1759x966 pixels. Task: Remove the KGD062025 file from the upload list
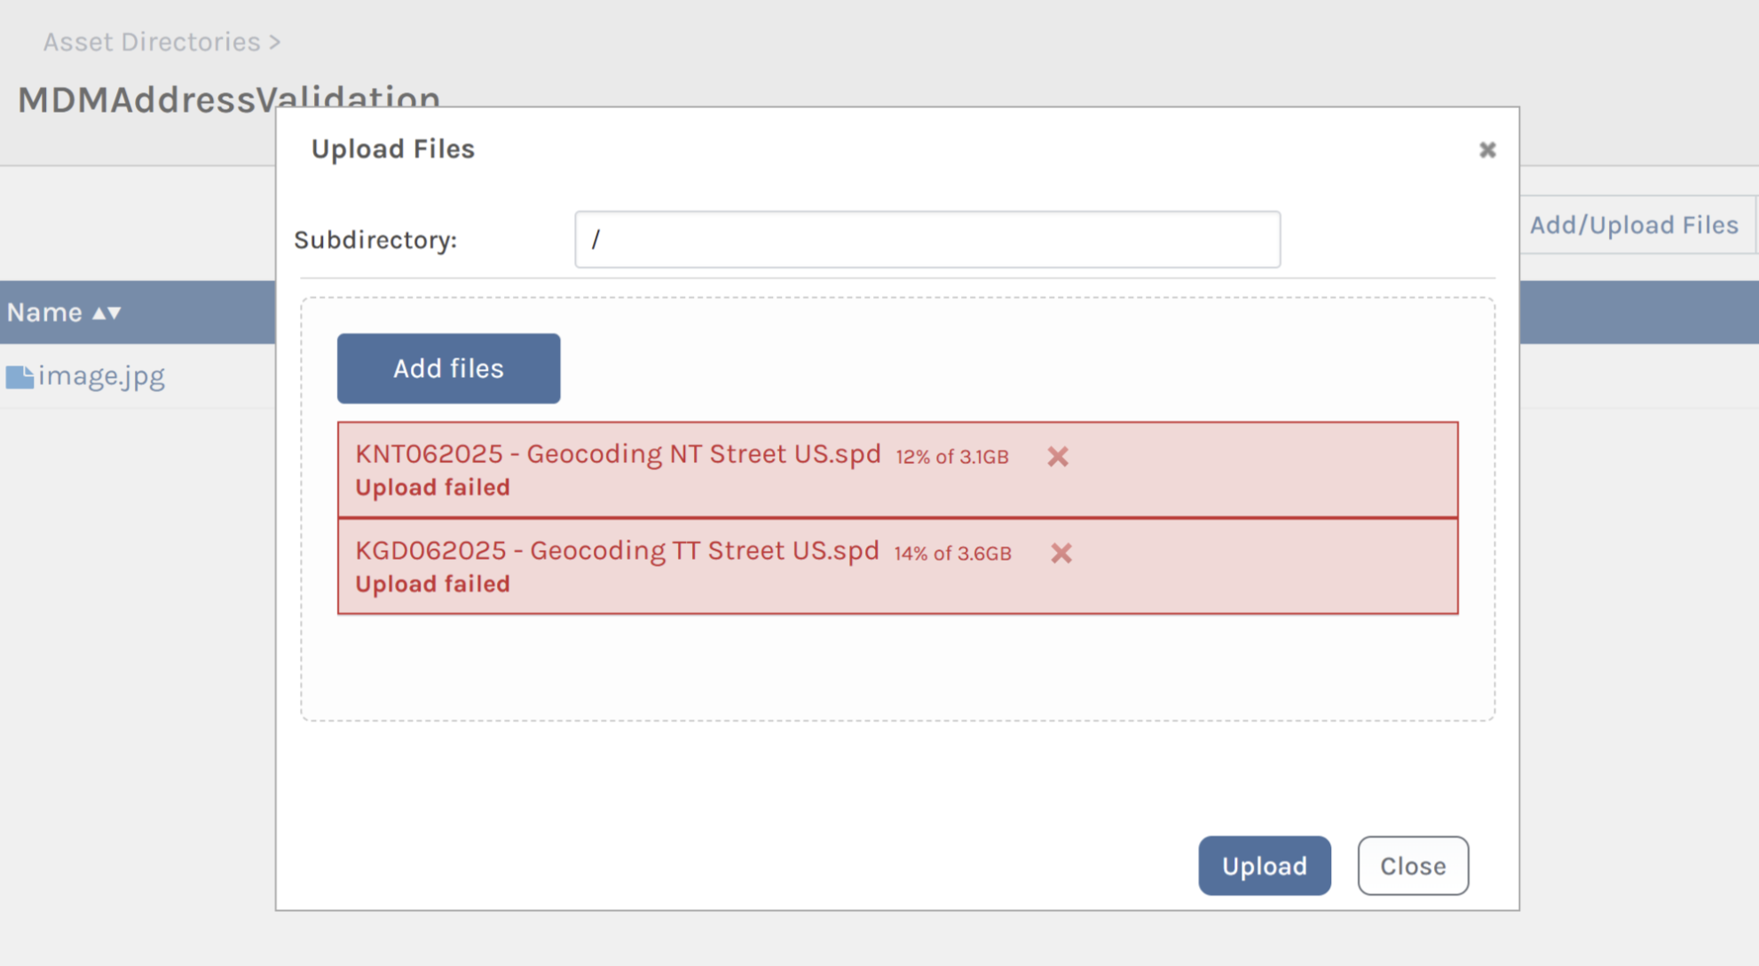[1061, 554]
